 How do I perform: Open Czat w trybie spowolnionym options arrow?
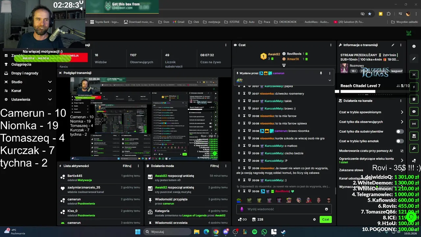pos(402,112)
